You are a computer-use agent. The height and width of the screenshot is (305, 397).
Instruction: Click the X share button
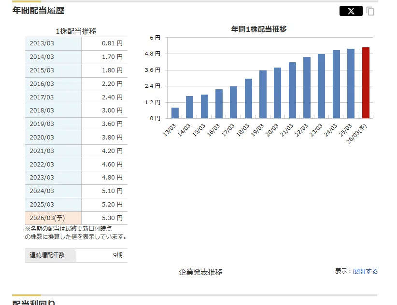pos(351,11)
